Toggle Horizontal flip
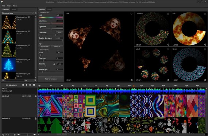Image resolution: width=208 pixels, height=136 pixels. click(x=45, y=47)
